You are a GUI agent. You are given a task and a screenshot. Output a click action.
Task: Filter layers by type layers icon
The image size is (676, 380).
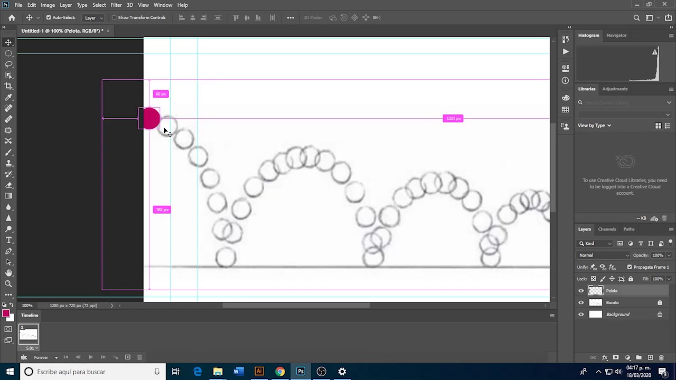[x=641, y=243]
